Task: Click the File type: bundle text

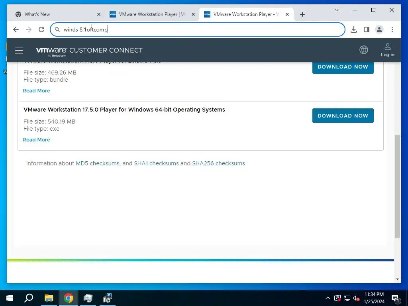Action: tap(45, 80)
